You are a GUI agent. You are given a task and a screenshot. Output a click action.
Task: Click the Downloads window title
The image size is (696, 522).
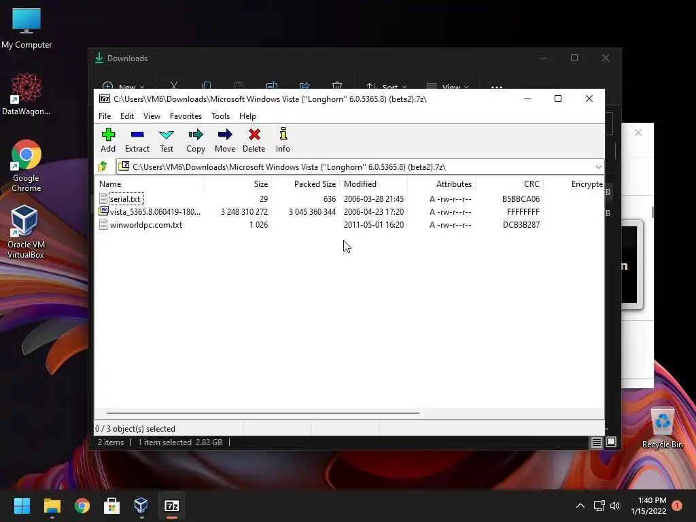coord(127,58)
